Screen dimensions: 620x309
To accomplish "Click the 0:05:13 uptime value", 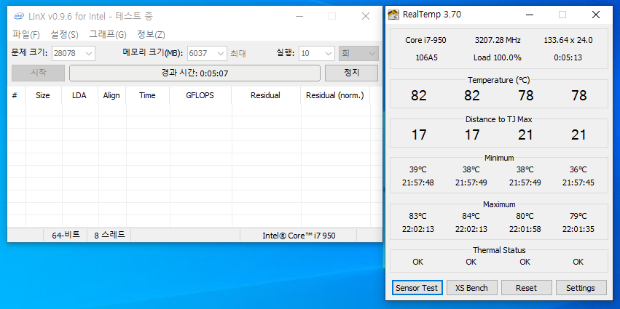I will click(x=568, y=57).
